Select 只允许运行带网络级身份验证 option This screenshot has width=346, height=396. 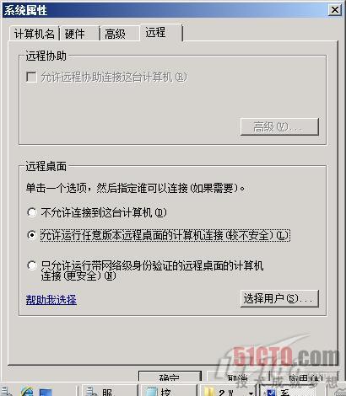pyautogui.click(x=32, y=265)
